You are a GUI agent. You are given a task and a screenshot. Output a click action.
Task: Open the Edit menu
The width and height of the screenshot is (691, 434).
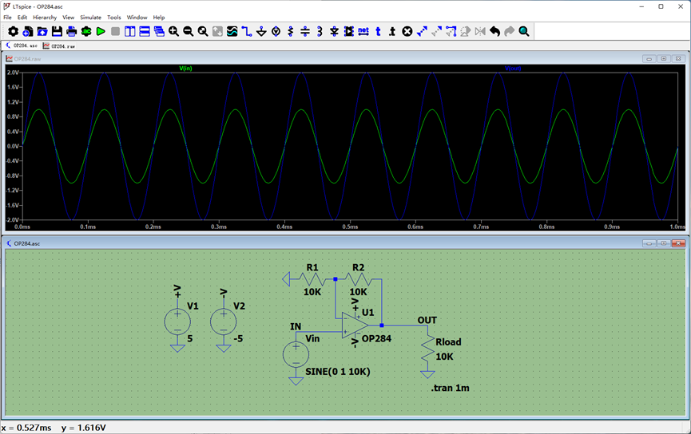click(22, 18)
